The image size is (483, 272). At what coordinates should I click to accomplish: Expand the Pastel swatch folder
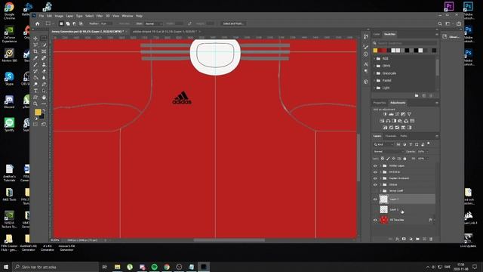[375, 81]
